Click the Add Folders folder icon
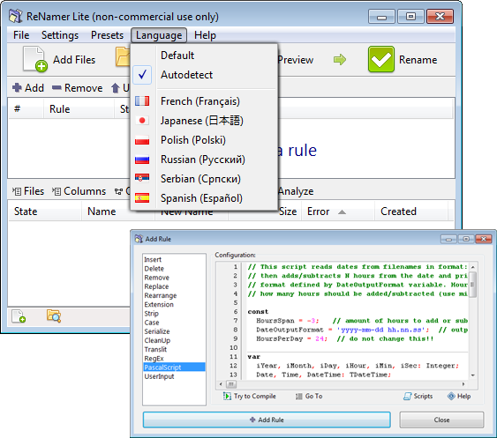 (123, 57)
